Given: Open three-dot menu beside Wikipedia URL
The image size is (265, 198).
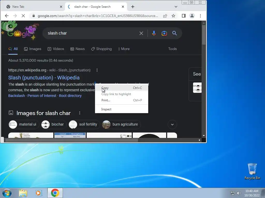Looking at the screenshot, I should (x=97, y=70).
